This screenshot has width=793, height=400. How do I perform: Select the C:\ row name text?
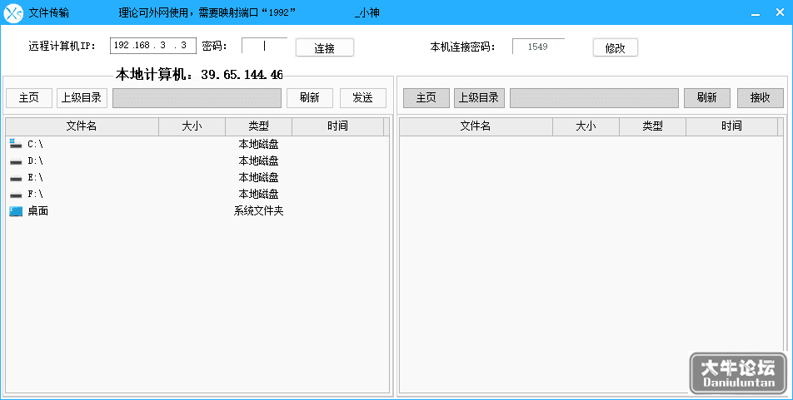coord(35,145)
